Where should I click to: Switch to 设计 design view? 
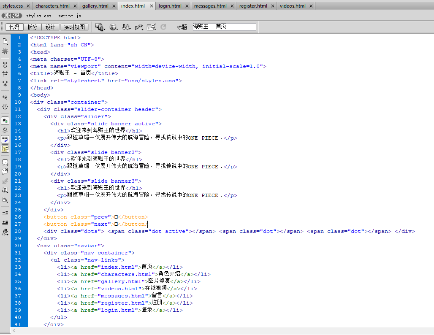[50, 27]
